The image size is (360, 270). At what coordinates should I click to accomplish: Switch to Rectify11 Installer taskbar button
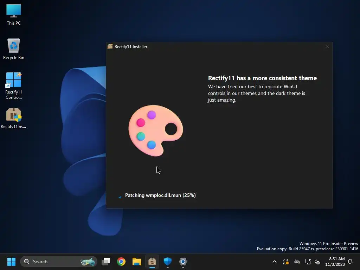coord(152,262)
